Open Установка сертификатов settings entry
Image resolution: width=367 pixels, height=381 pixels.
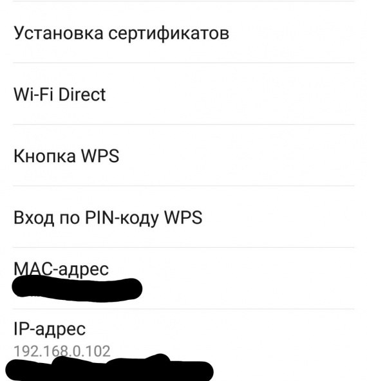point(183,32)
